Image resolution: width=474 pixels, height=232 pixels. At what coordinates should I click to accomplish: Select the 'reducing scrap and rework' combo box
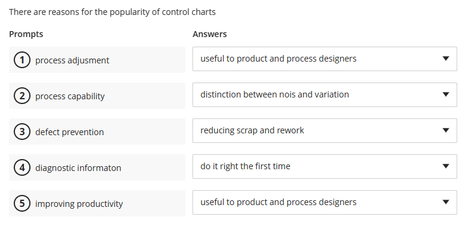click(325, 130)
